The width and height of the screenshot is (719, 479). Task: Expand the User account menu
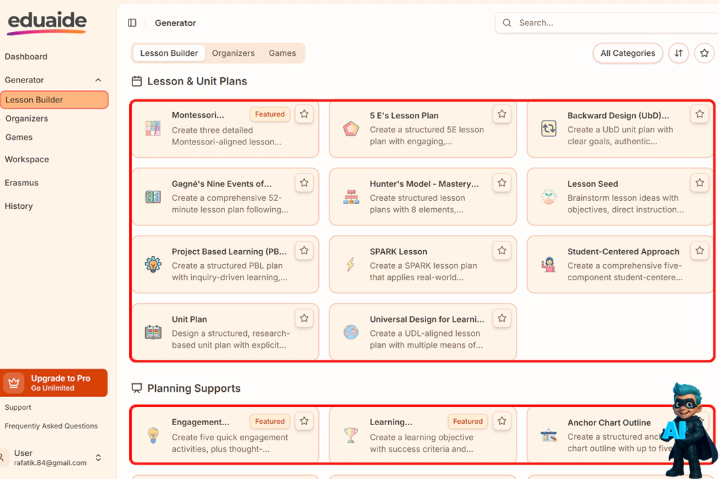click(x=98, y=458)
